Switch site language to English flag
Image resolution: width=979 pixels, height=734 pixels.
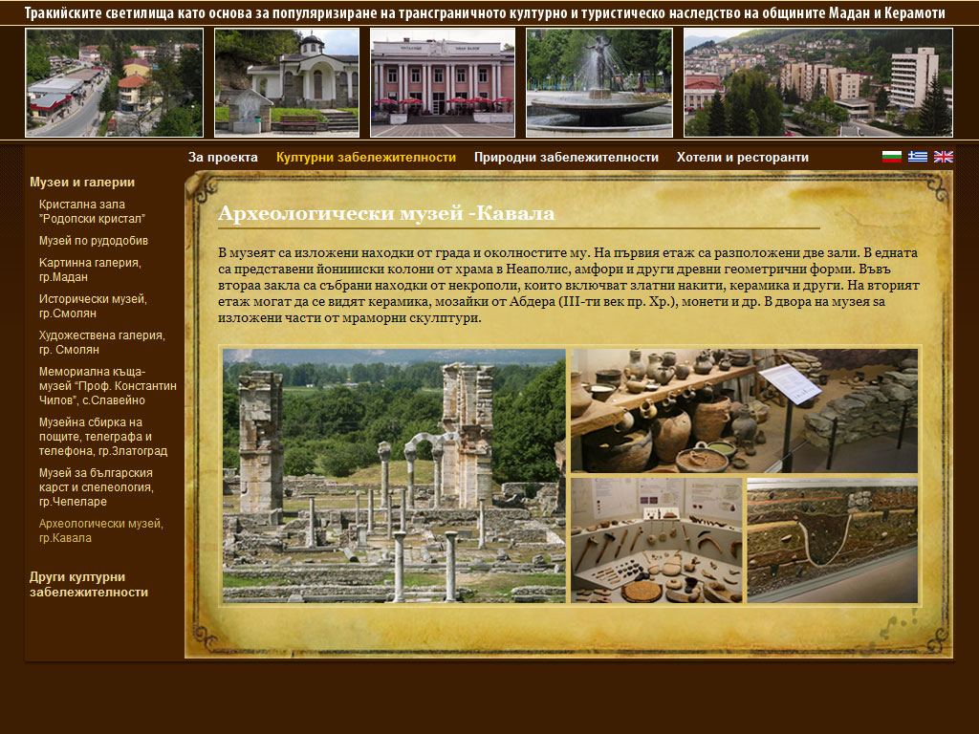click(x=944, y=157)
